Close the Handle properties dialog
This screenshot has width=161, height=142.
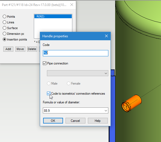click(106, 36)
